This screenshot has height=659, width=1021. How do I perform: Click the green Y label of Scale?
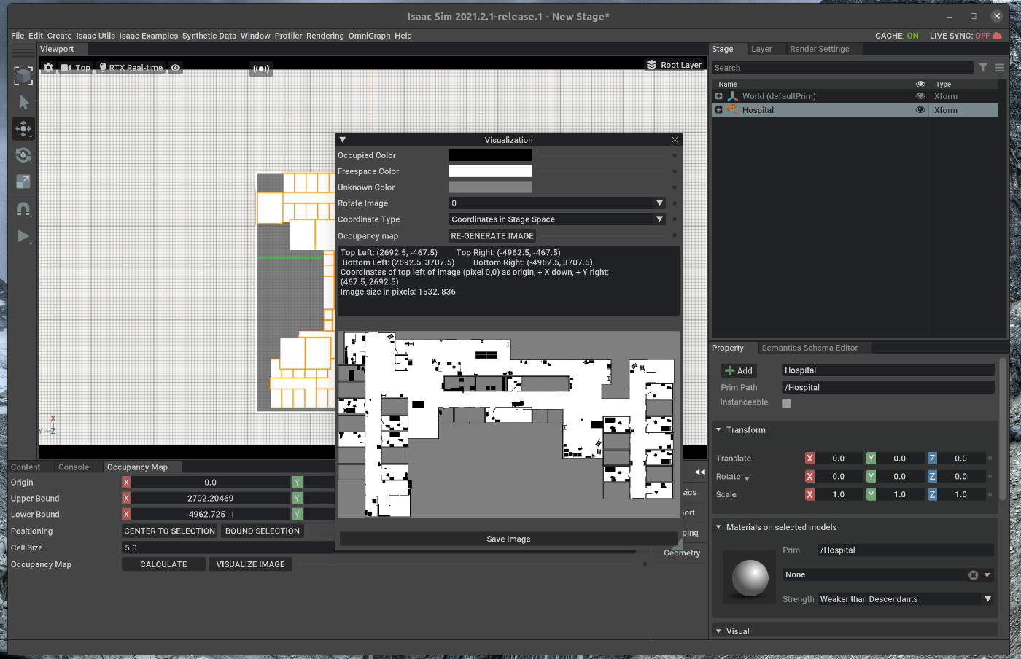[871, 494]
